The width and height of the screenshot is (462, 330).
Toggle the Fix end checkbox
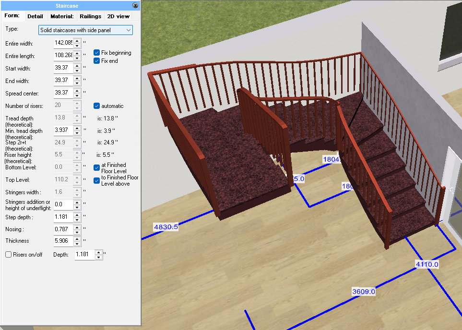click(97, 61)
